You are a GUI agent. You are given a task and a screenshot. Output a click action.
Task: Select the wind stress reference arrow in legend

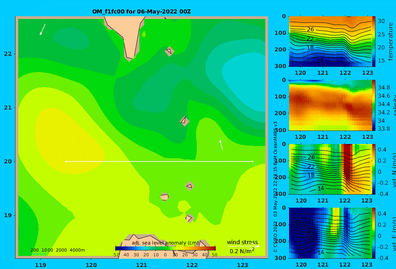(244, 246)
